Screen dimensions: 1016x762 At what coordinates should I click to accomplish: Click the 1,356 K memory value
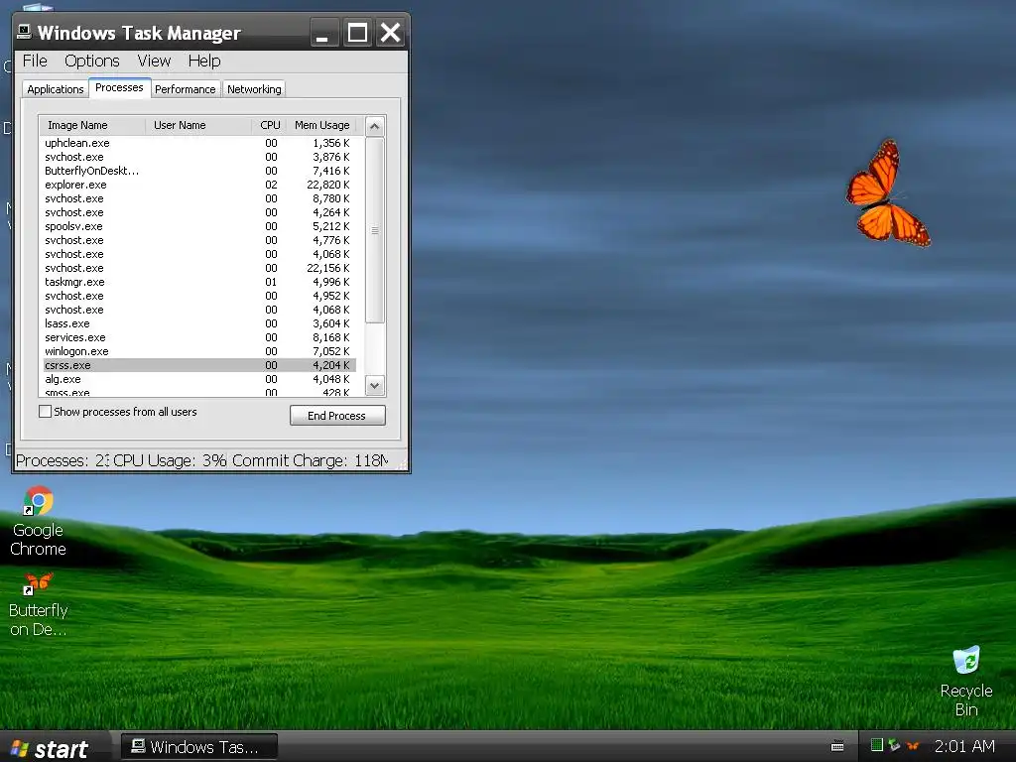pos(330,143)
